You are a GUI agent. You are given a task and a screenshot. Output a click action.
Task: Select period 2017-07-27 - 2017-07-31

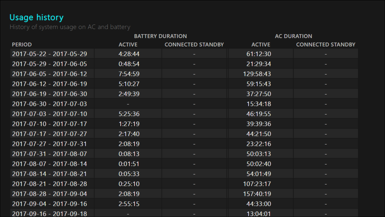click(x=50, y=144)
